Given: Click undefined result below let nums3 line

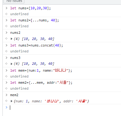Looking at the screenshot, I should coord(19,51).
